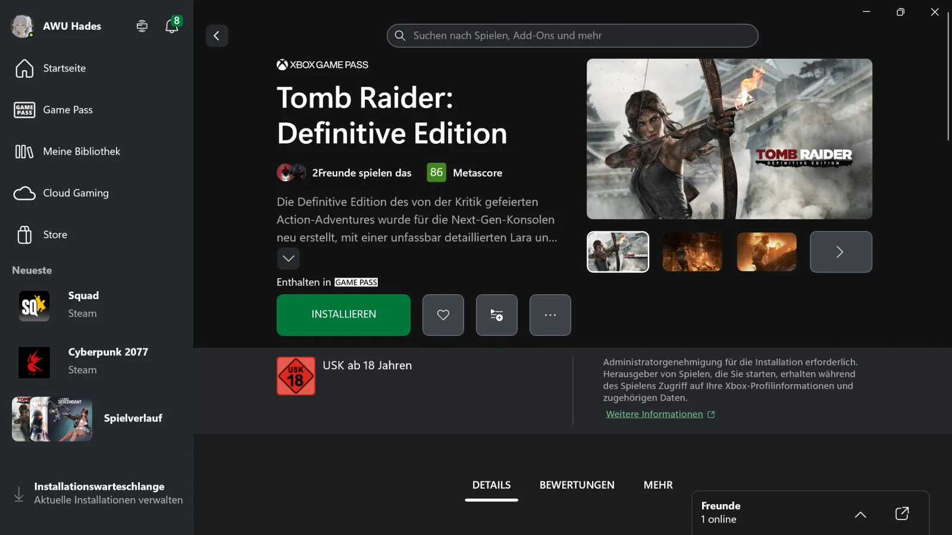Switch to the MEHR tab
Viewport: 952px width, 535px height.
point(658,485)
